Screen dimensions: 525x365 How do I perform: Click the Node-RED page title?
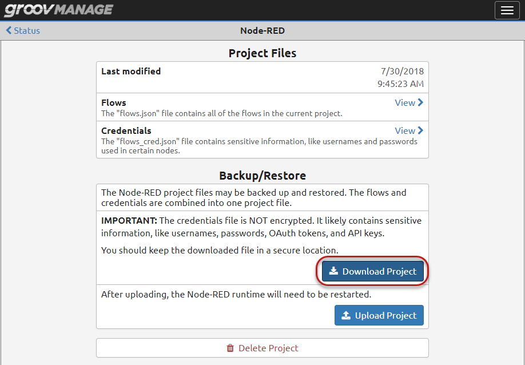click(x=262, y=31)
